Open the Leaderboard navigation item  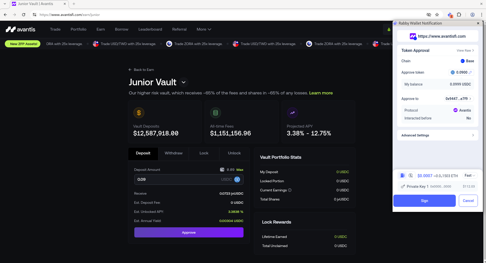click(150, 29)
